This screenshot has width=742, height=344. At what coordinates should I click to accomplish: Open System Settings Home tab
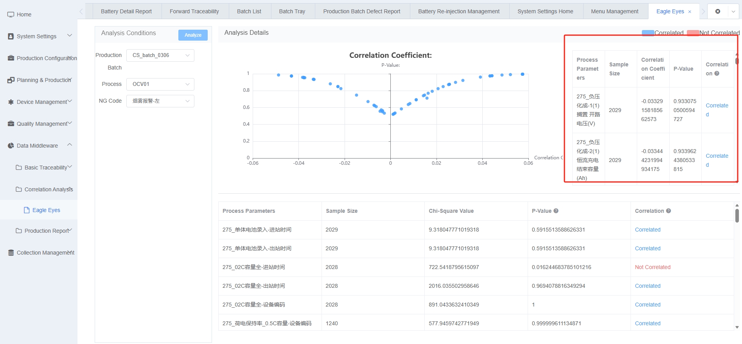coord(545,11)
